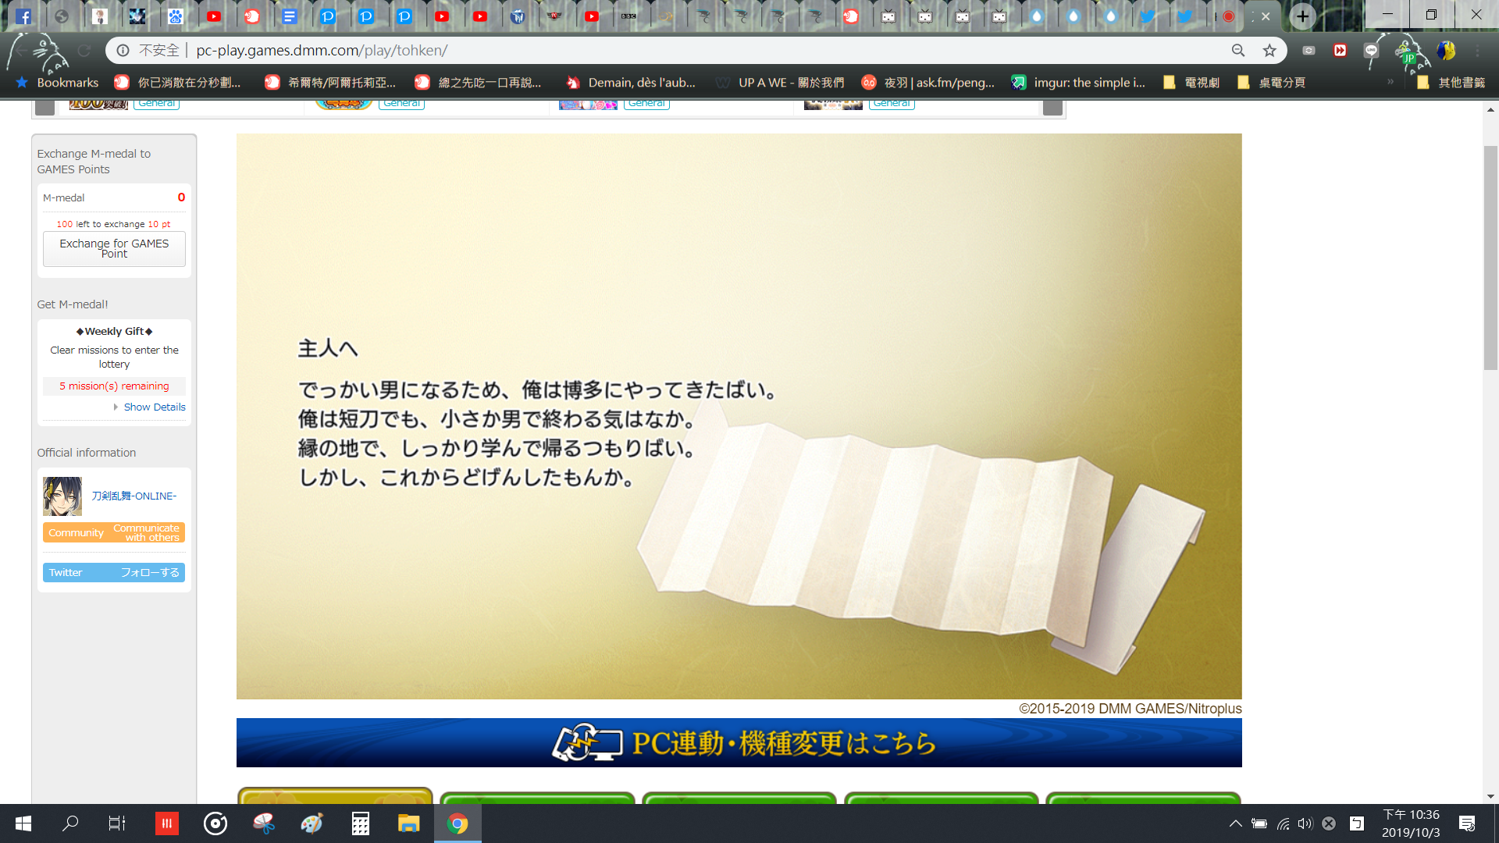
Task: Open the Groove Music taskbar icon
Action: (215, 823)
